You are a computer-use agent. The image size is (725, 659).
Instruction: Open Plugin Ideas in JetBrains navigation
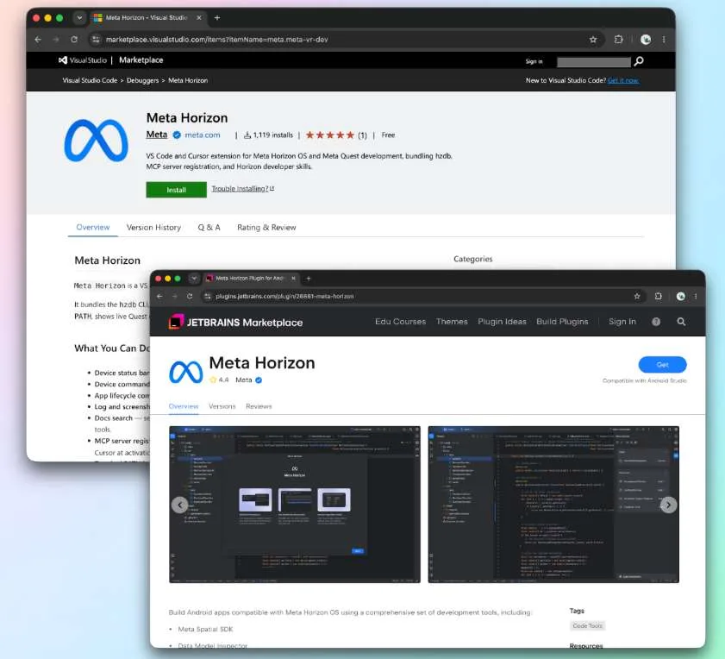(x=502, y=322)
